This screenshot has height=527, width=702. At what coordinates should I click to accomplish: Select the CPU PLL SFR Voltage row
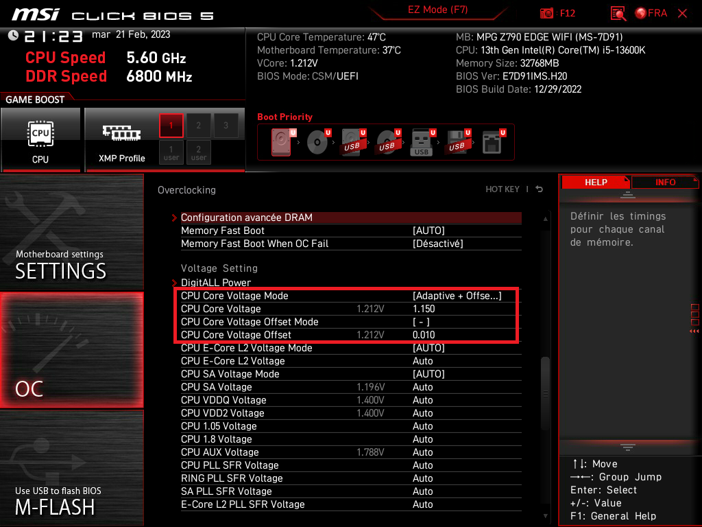[x=350, y=465]
